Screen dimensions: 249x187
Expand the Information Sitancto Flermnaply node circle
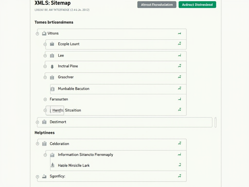pyautogui.click(x=45, y=155)
